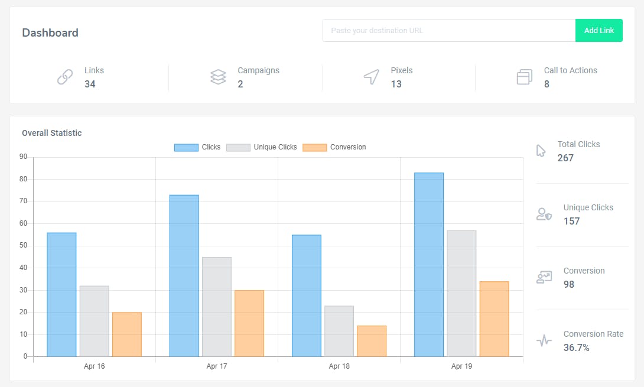Click the Links chain icon

pyautogui.click(x=65, y=77)
